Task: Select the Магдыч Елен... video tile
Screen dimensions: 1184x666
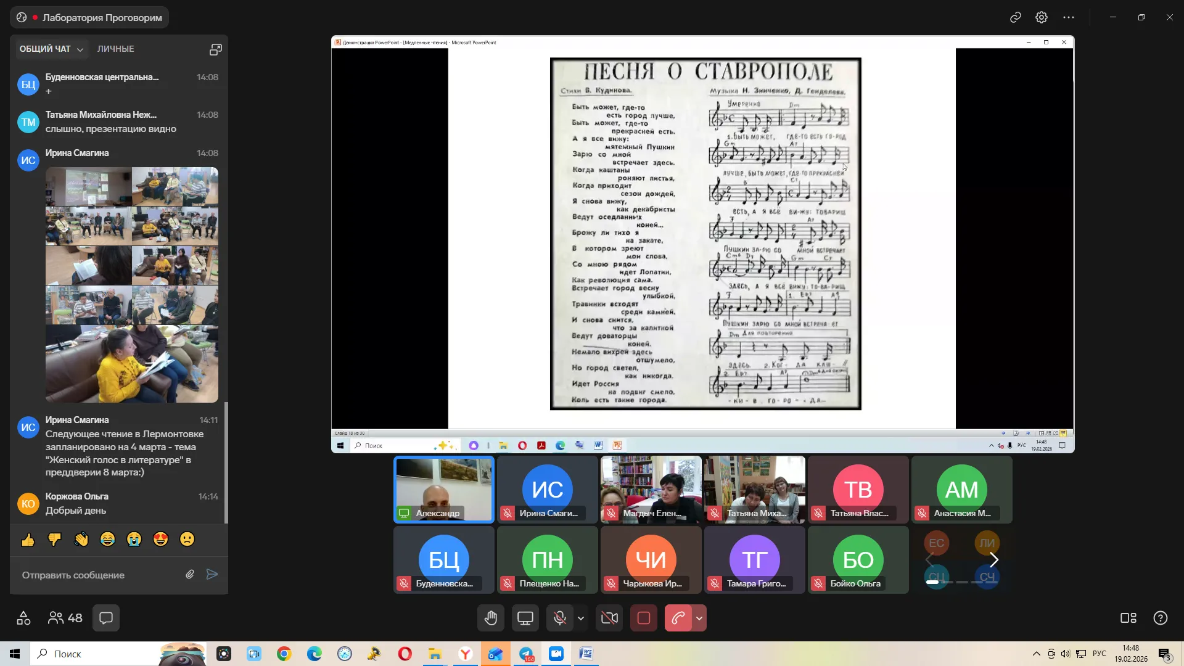Action: (x=651, y=490)
